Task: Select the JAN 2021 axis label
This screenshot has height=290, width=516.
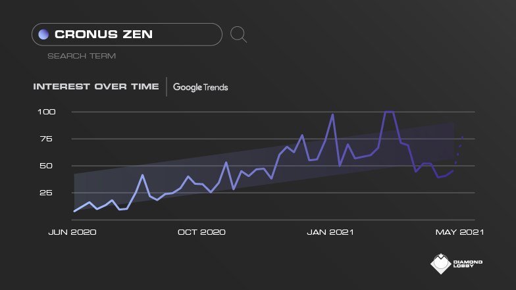Action: coord(330,232)
